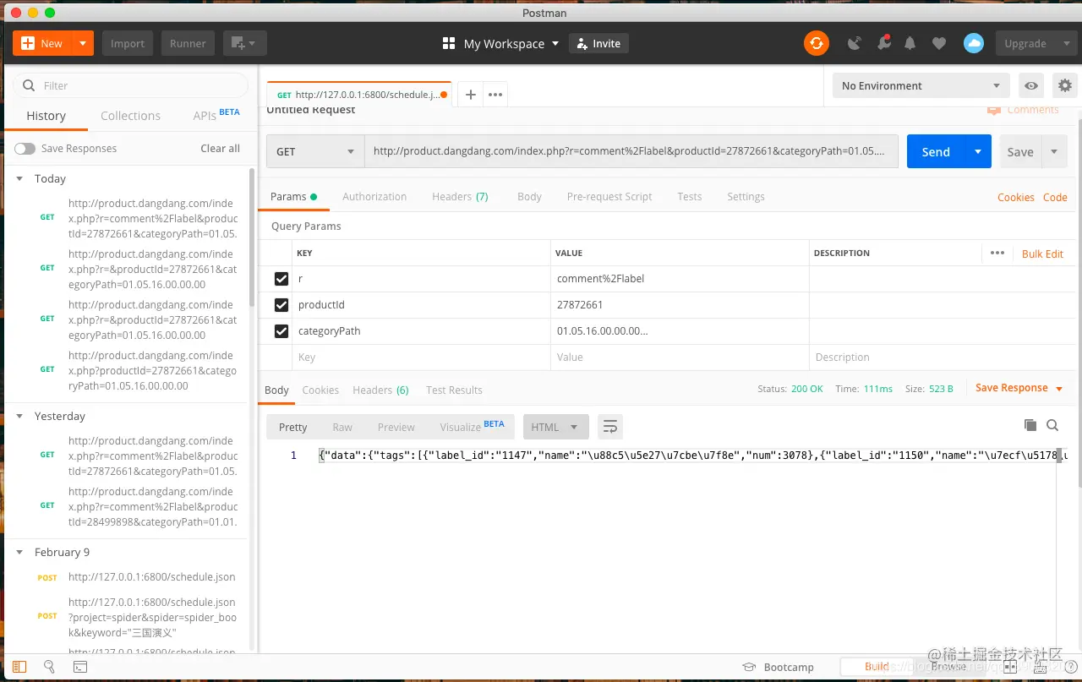Viewport: 1082px width, 682px height.
Task: Open the notifications bell
Action: coord(910,43)
